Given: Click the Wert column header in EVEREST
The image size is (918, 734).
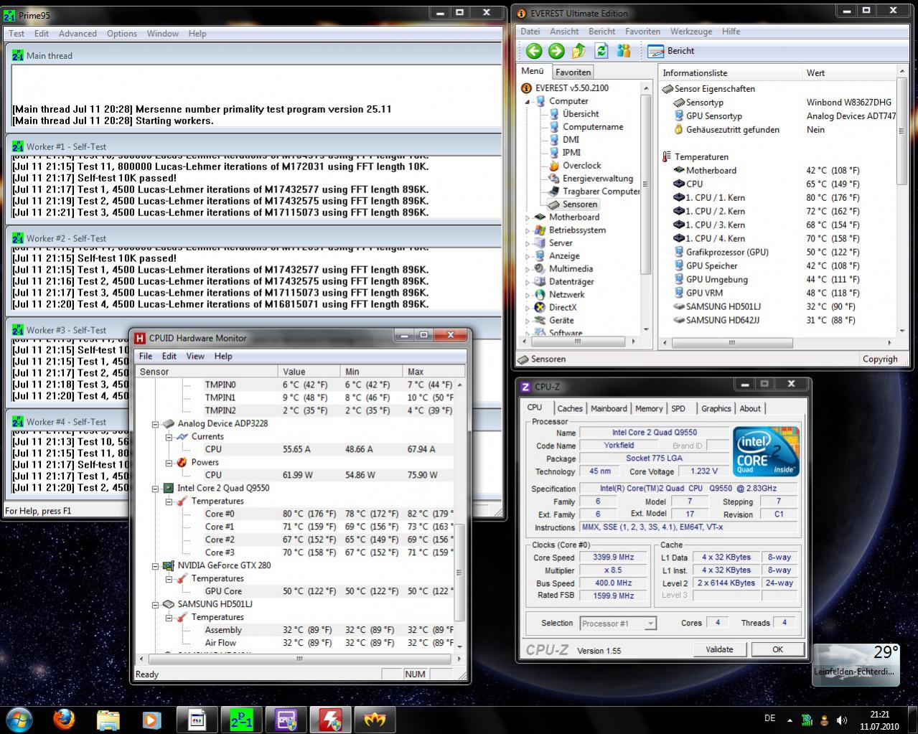Looking at the screenshot, I should tap(849, 72).
